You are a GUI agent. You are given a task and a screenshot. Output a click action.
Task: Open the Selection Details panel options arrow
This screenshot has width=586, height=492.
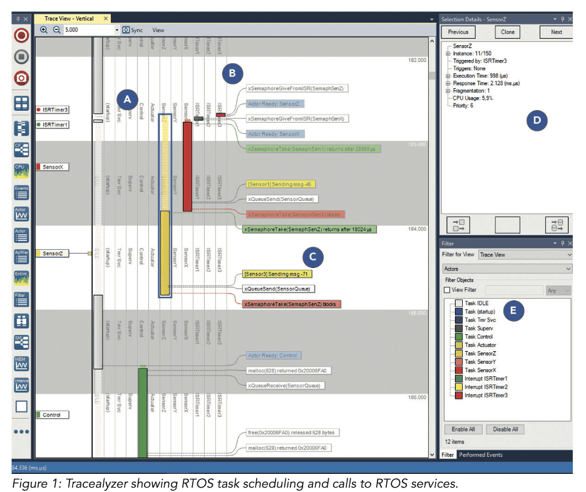click(555, 19)
